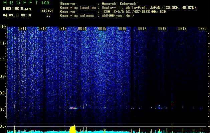Click the meteor count value 20
The height and width of the screenshot is (133, 210).
pyautogui.click(x=48, y=15)
